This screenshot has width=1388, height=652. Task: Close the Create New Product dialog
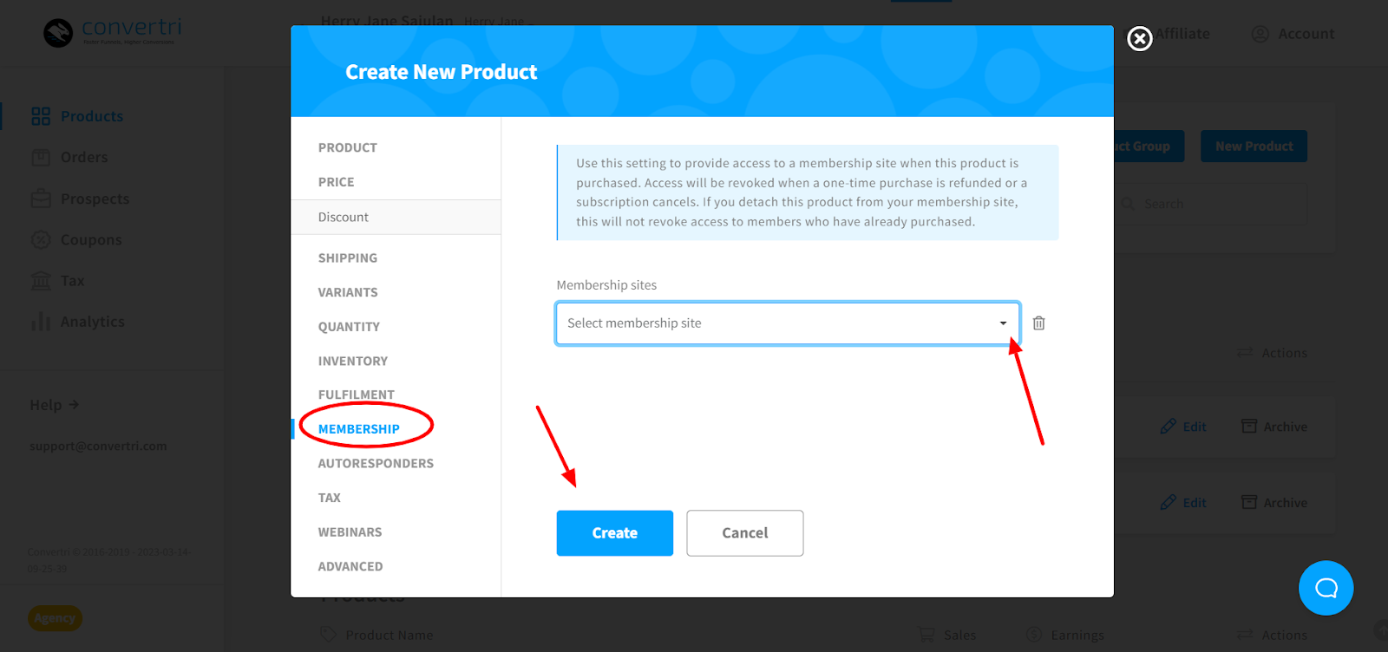coord(1139,39)
